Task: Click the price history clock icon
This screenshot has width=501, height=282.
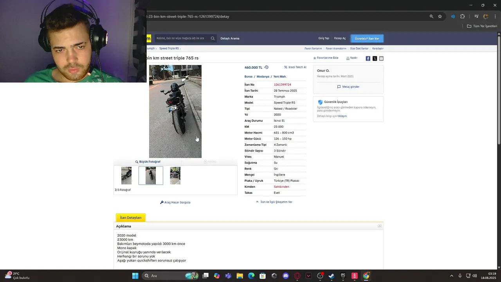Action: pos(267,67)
